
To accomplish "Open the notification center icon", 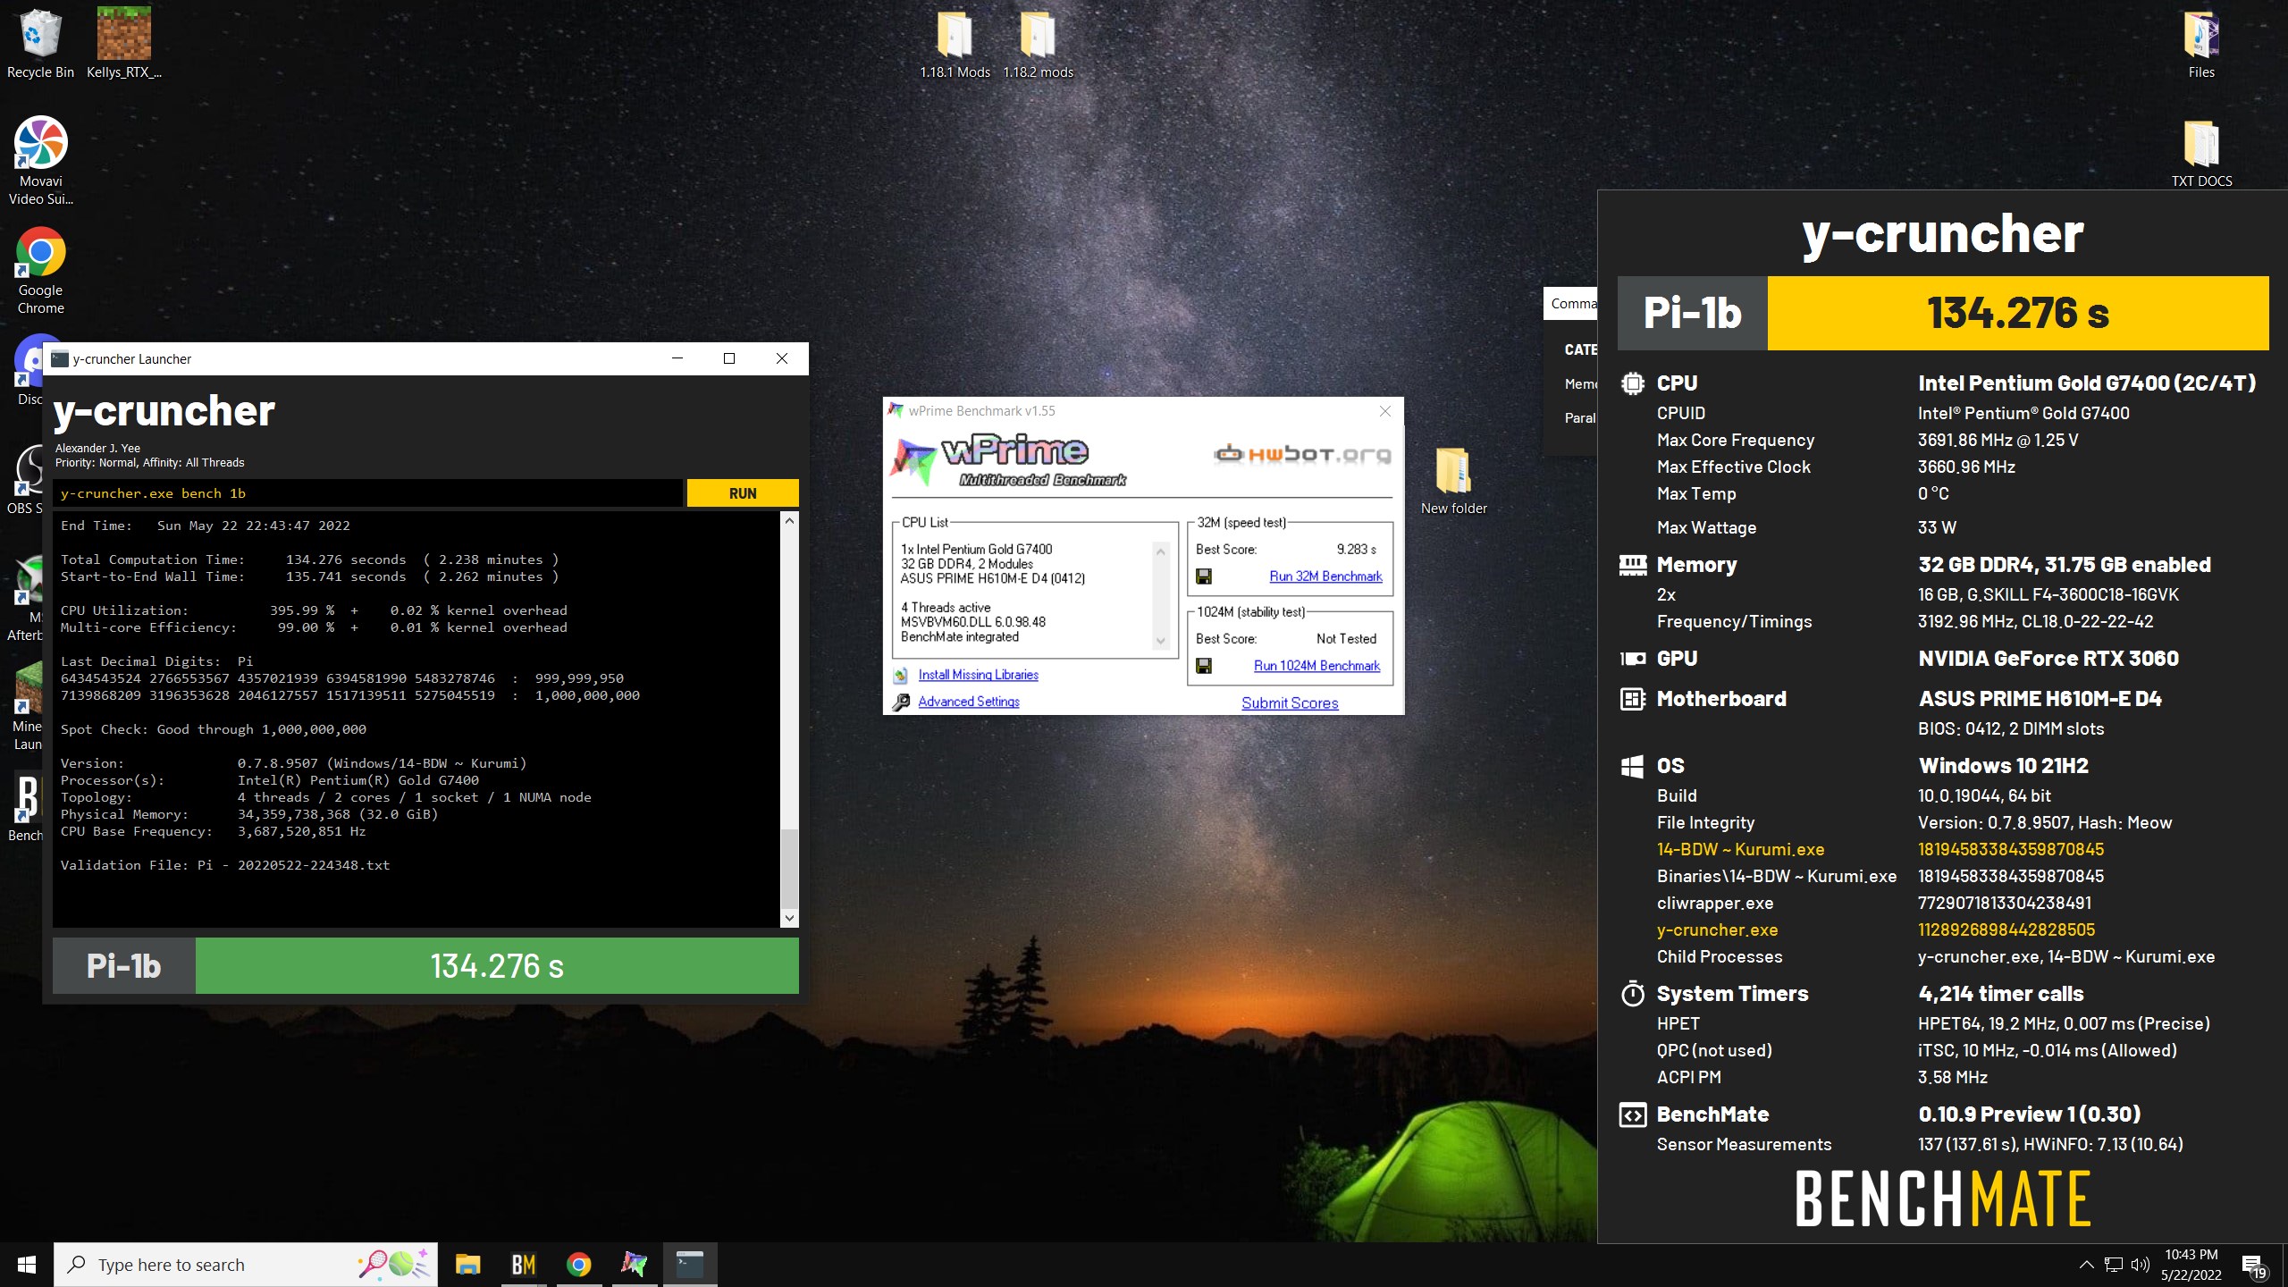I will click(x=2254, y=1266).
